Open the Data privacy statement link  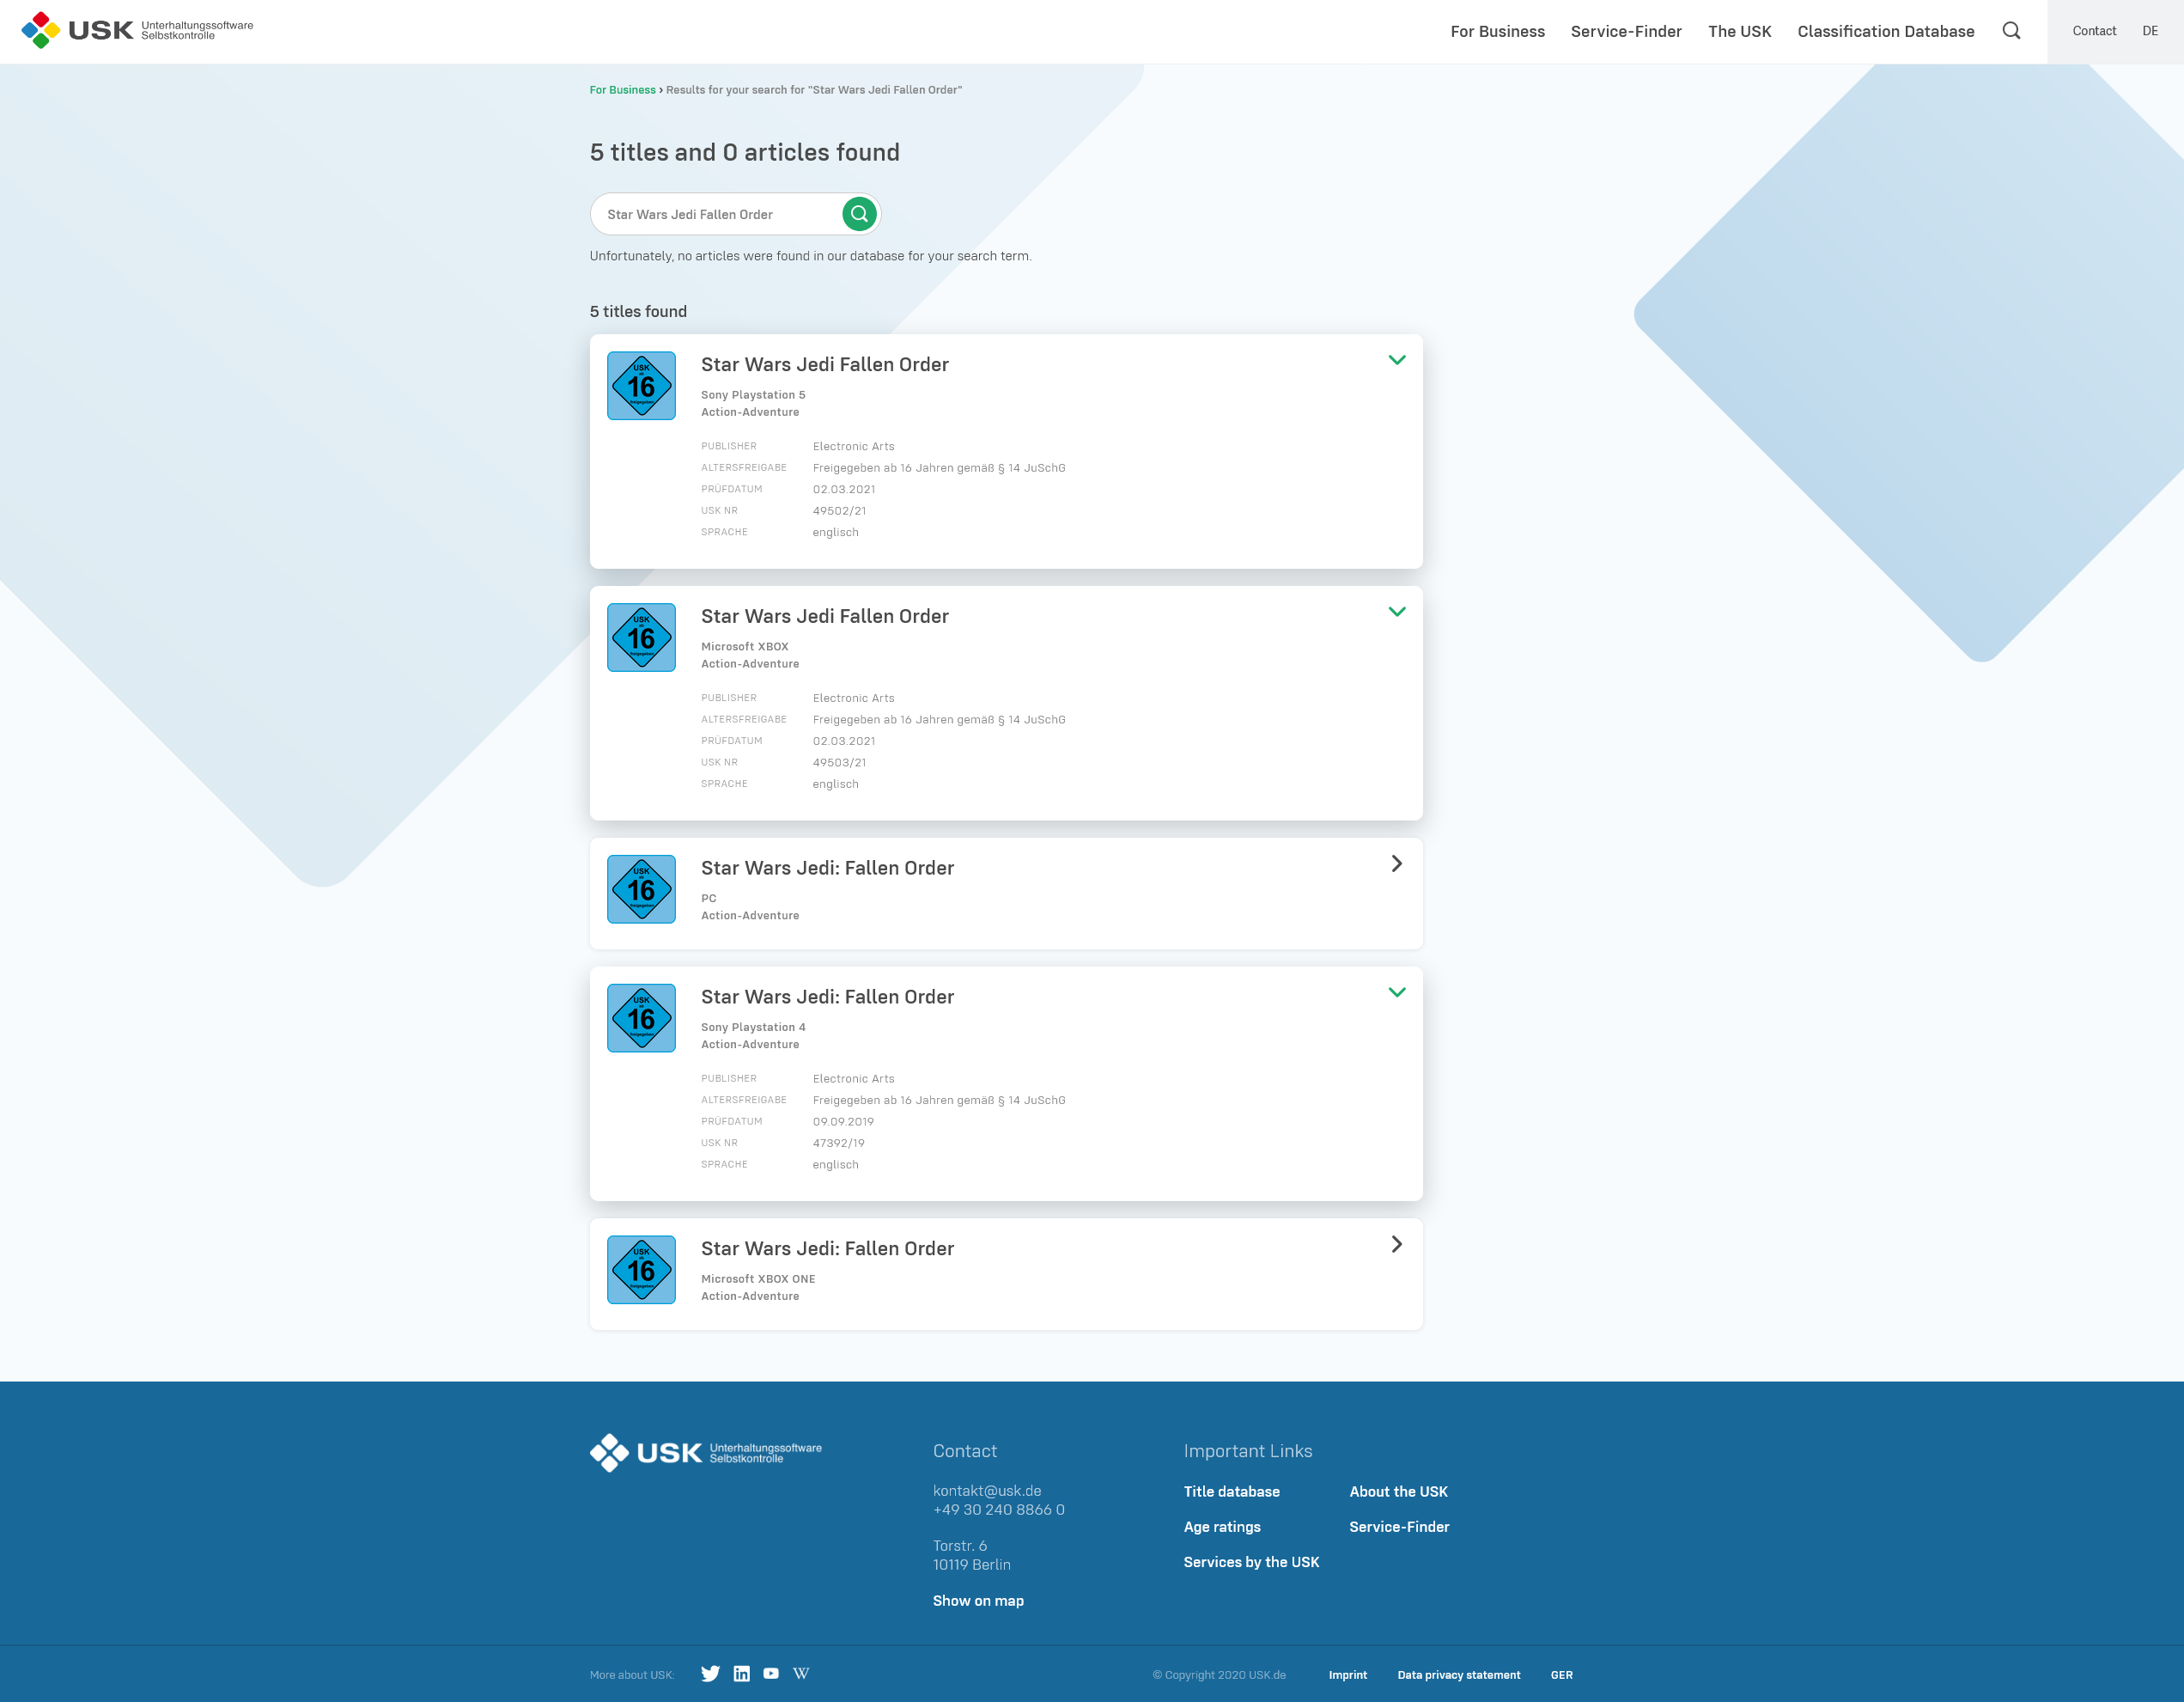coord(1458,1675)
